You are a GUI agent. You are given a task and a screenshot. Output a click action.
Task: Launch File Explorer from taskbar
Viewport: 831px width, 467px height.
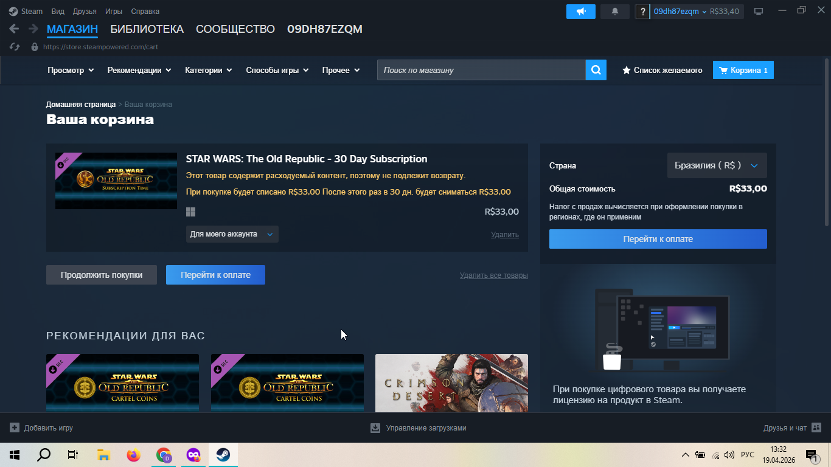pyautogui.click(x=103, y=455)
